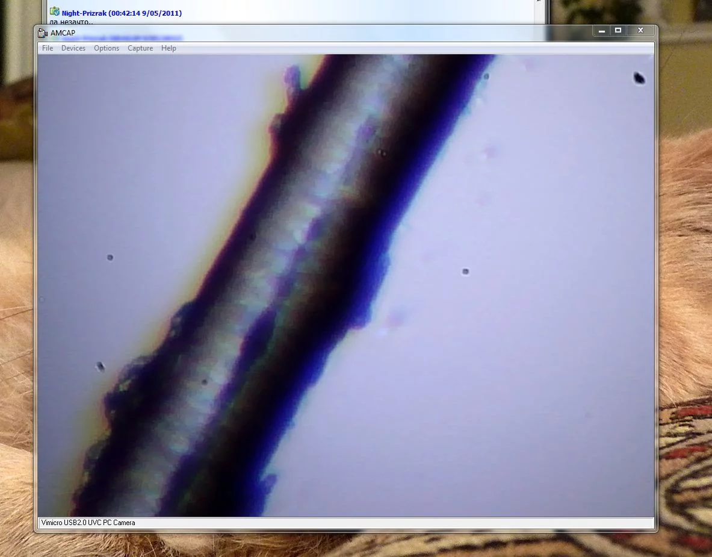Close the AMCAP window
Screen dimensions: 712x557
tap(641, 31)
